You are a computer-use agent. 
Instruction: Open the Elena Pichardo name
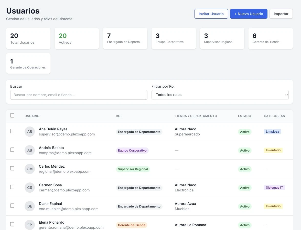[x=52, y=222]
